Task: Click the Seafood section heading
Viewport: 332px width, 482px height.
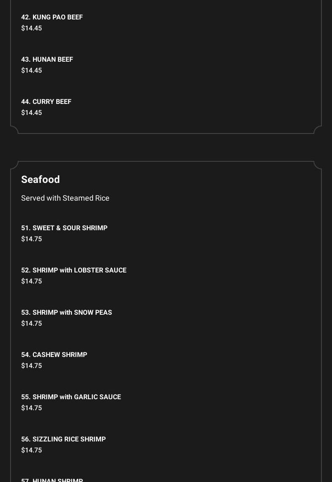Action: (x=41, y=180)
